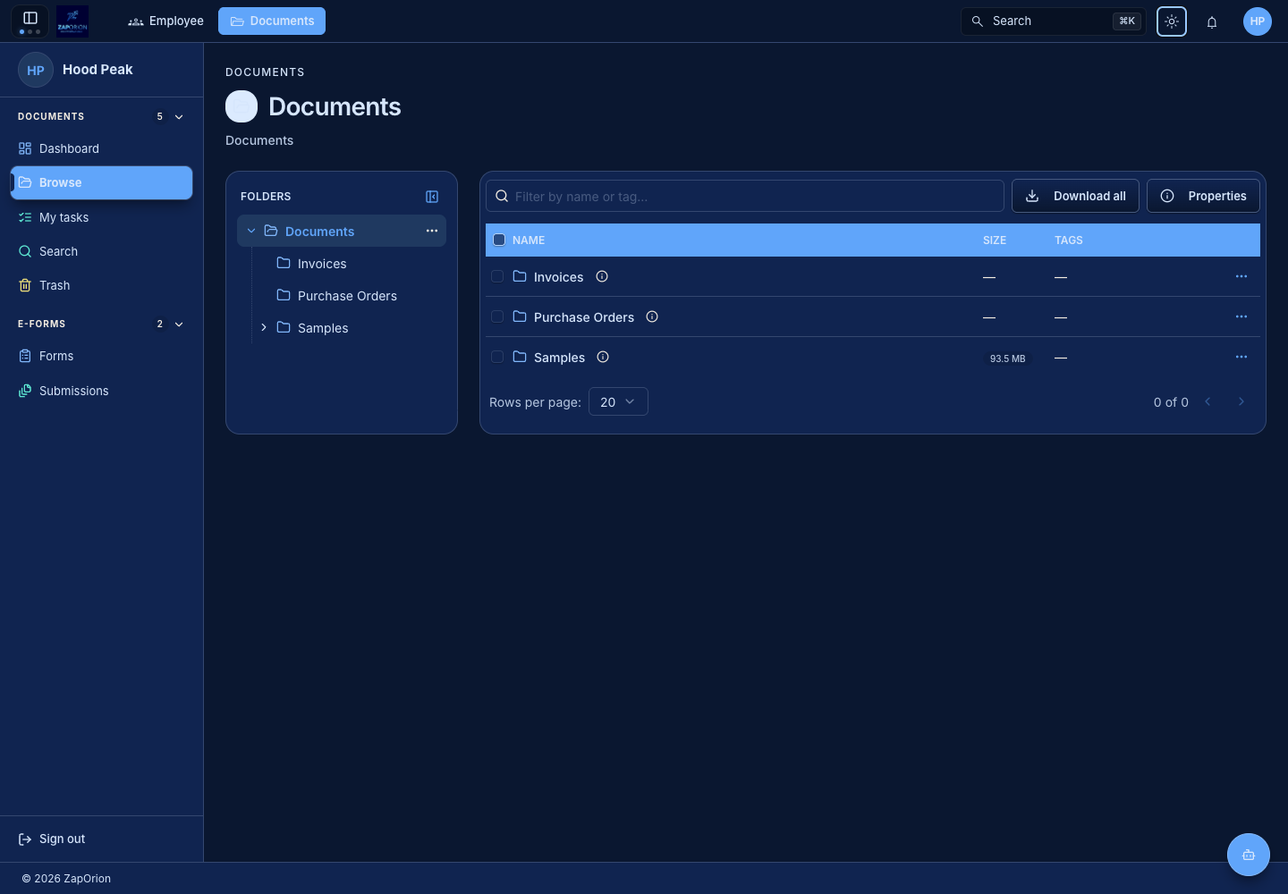Viewport: 1288px width, 894px height.
Task: Collapse the Documents sidebar section
Action: point(179,117)
